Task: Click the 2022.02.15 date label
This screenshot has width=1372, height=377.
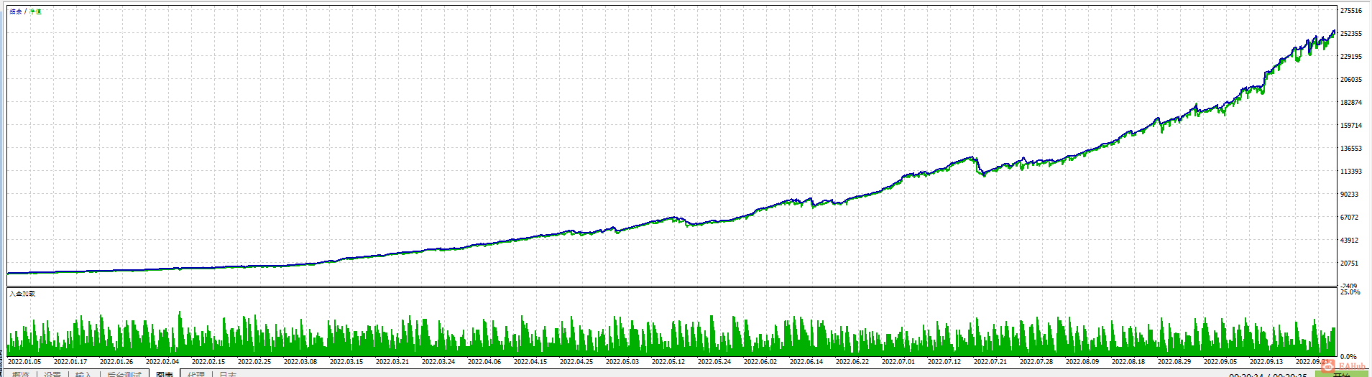Action: (x=208, y=362)
